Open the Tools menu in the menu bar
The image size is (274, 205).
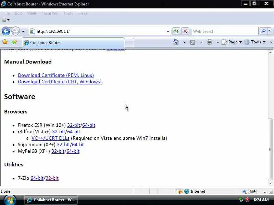click(68, 13)
